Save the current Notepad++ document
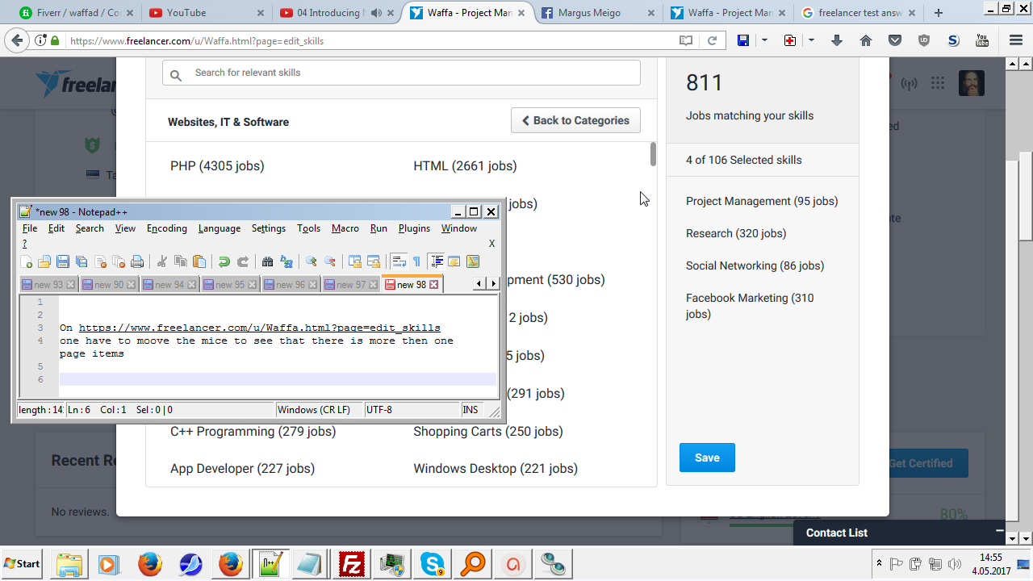Screen dimensions: 1033x581 pos(62,261)
